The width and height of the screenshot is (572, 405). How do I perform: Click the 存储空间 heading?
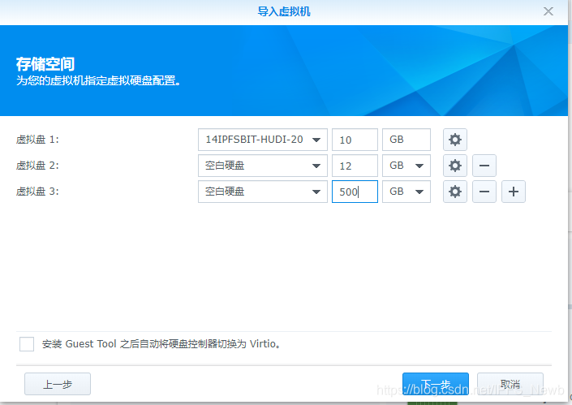tap(45, 64)
